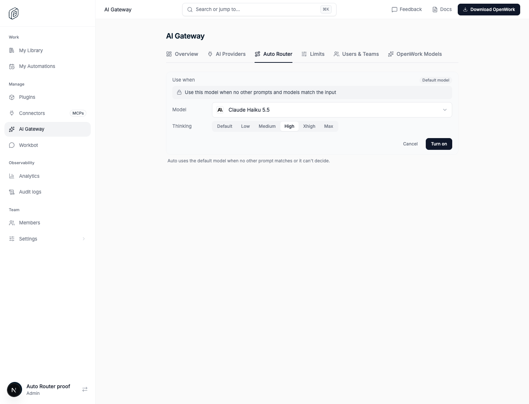Viewport: 529px width, 404px height.
Task: Click the search magnifier icon
Action: click(x=190, y=10)
